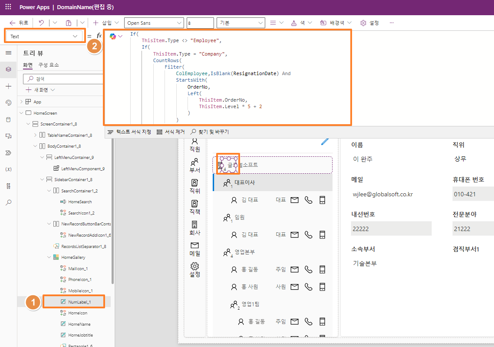Image resolution: width=494 pixels, height=347 pixels.
Task: Open the 배경색 background color picker
Action: click(x=336, y=23)
